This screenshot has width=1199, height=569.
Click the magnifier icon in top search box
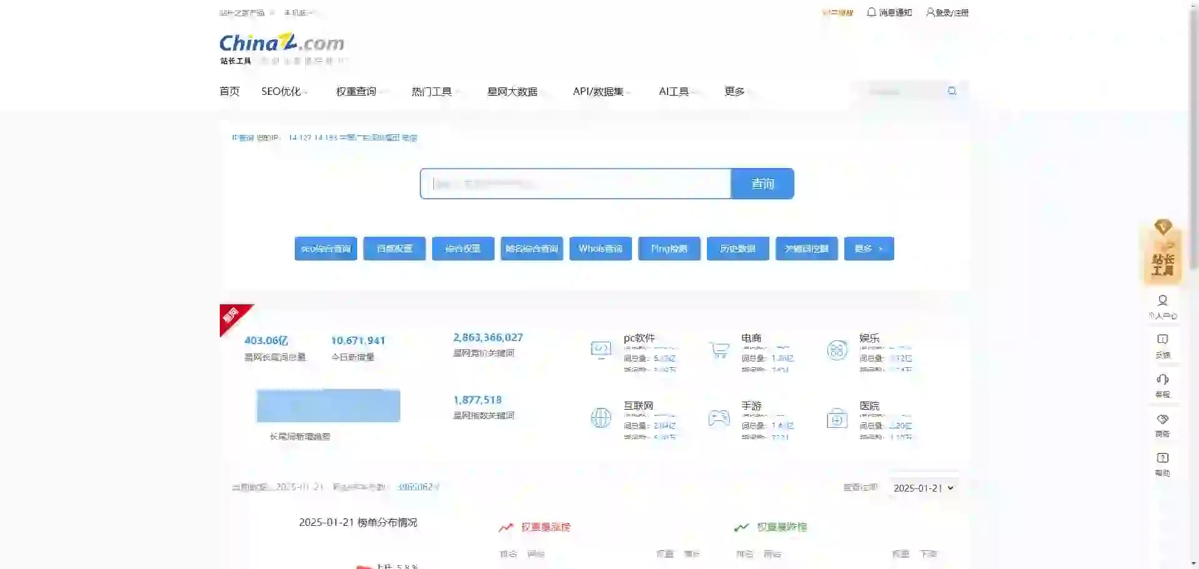pyautogui.click(x=952, y=91)
